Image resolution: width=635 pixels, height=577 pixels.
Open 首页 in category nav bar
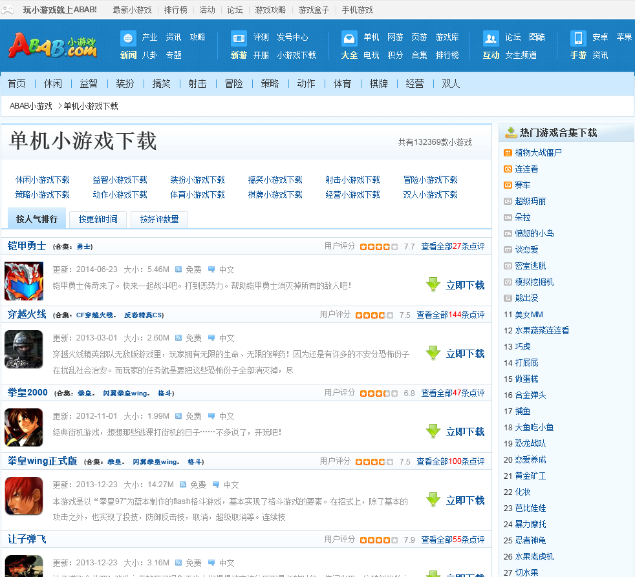click(17, 84)
